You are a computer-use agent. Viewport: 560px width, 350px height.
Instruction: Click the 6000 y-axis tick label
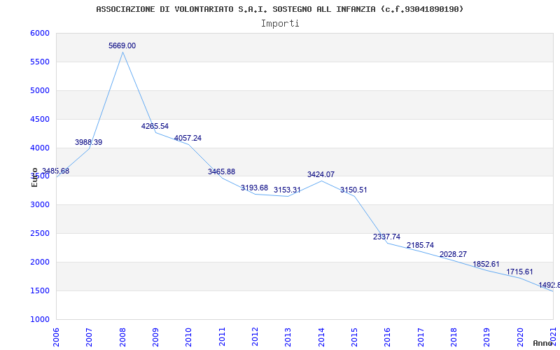tap(40, 33)
